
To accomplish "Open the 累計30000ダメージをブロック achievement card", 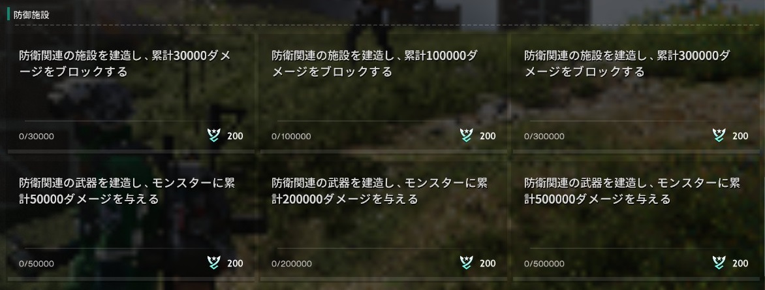I will pos(131,93).
